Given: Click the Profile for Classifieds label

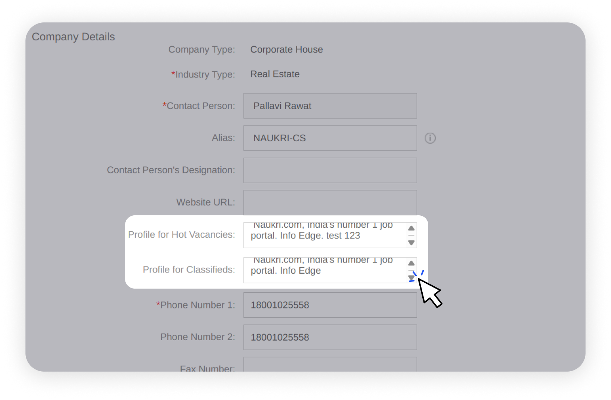Looking at the screenshot, I should point(189,270).
